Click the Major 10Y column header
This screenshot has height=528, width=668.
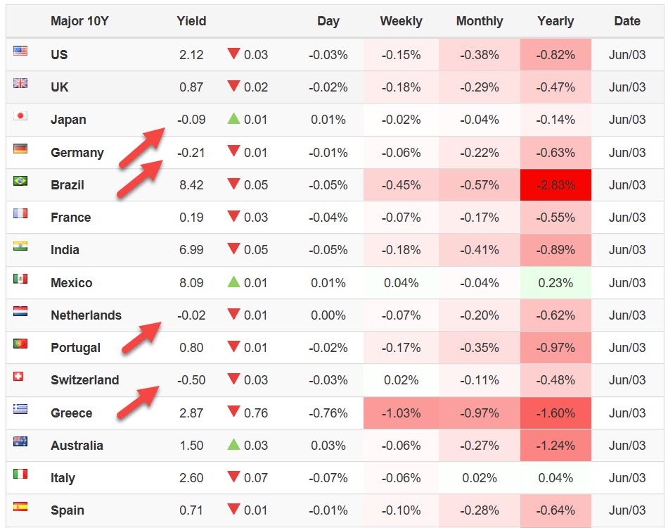79,21
